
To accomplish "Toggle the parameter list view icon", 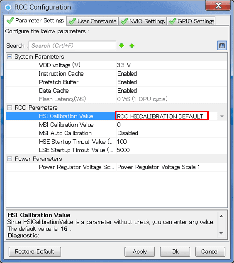I will coord(222,46).
